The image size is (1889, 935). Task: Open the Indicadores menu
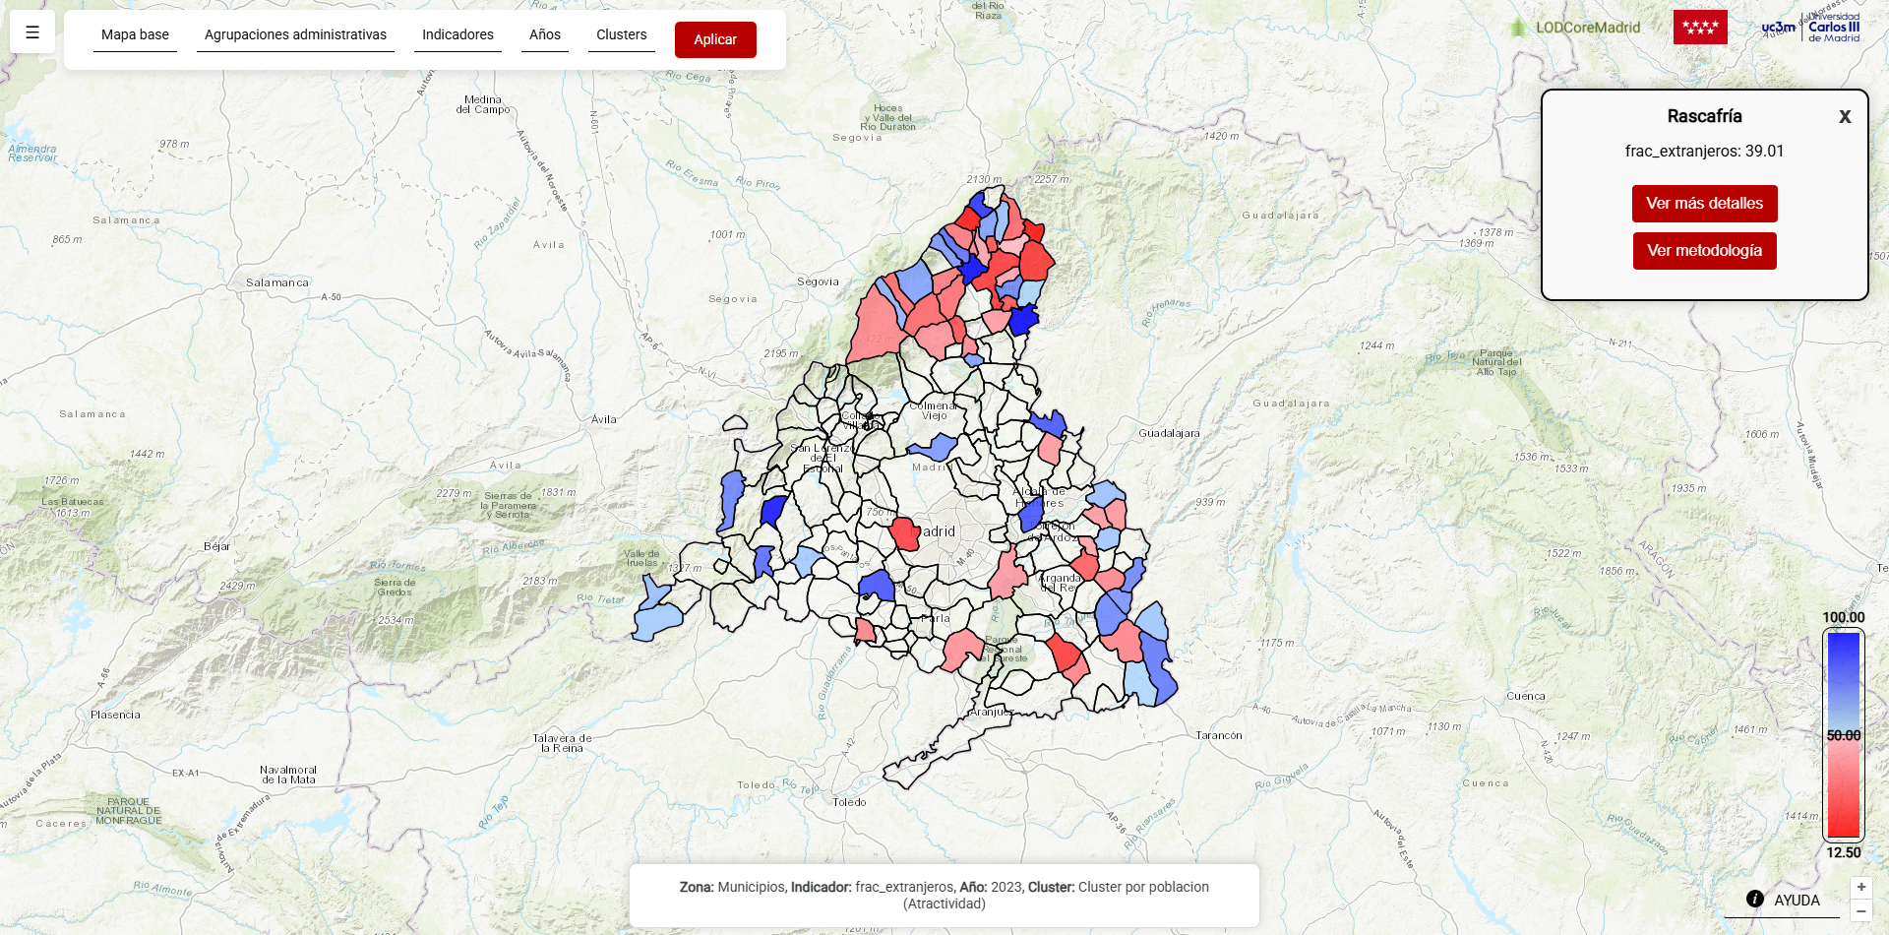[x=457, y=34]
